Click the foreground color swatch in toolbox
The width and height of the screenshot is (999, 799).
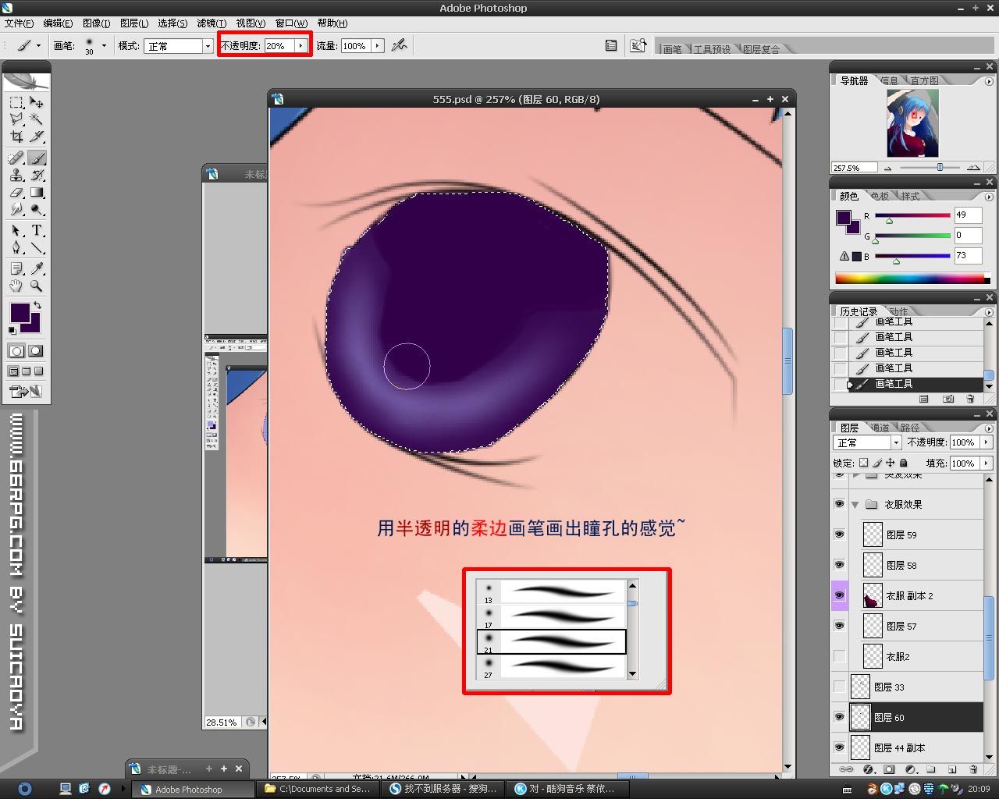(x=20, y=313)
